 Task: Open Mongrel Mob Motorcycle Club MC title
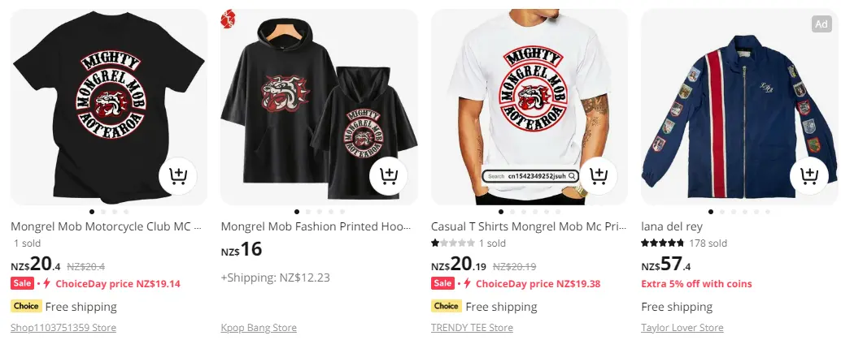tap(106, 226)
